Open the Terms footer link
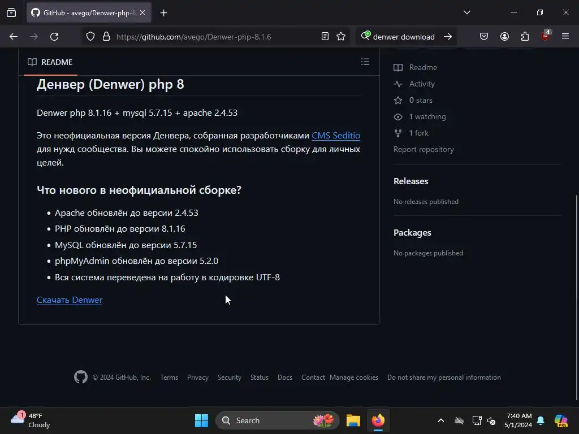 168,377
